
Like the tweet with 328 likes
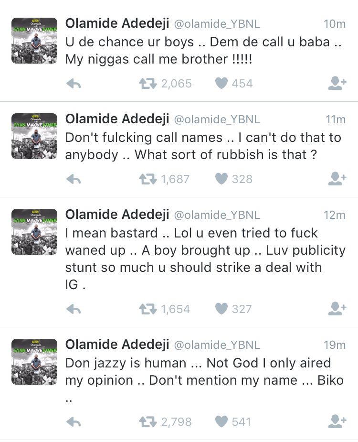[221, 179]
